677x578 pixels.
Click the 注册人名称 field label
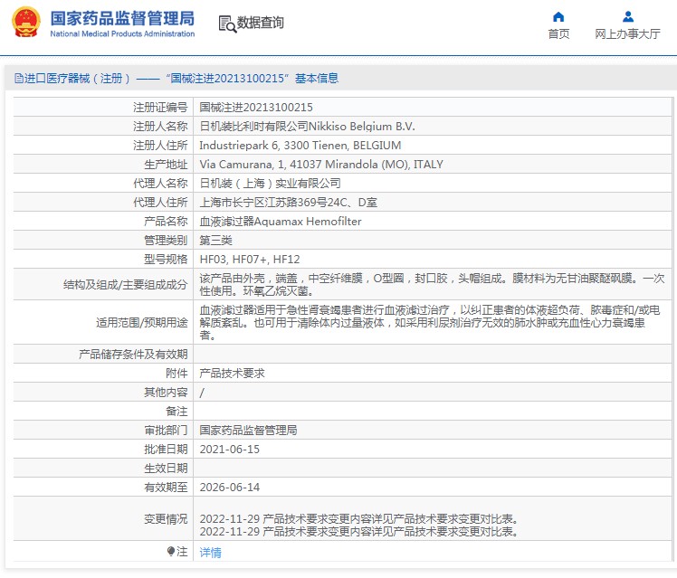point(160,127)
